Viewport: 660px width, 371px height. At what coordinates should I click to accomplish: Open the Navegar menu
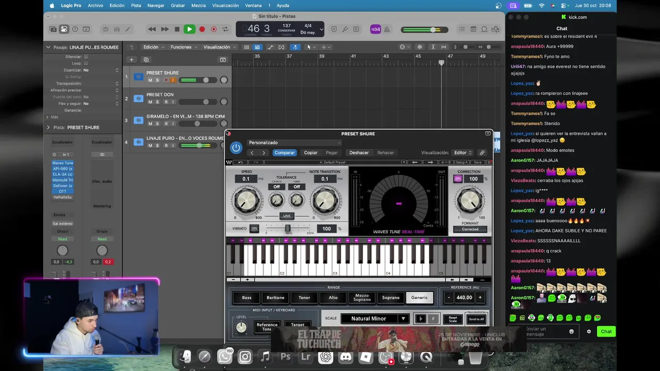156,6
